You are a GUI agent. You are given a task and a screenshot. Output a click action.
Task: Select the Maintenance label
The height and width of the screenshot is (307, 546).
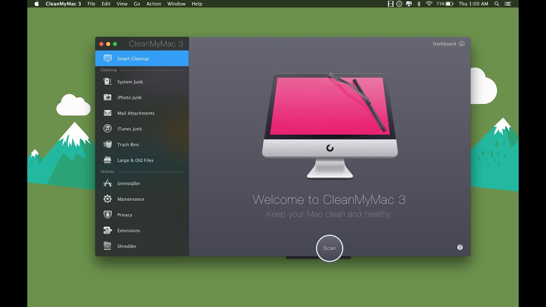131,199
